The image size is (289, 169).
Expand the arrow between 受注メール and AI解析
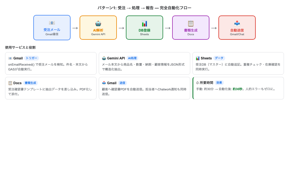tap(75, 28)
